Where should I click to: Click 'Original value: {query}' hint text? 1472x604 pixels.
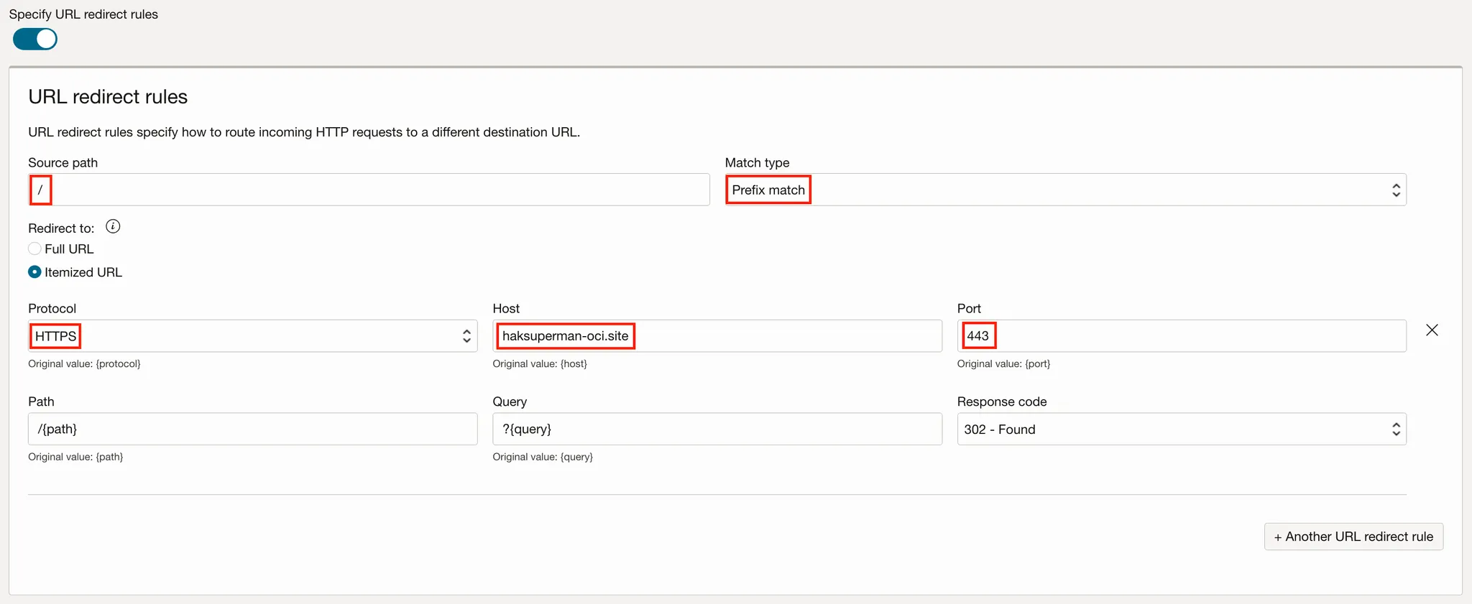(x=543, y=457)
